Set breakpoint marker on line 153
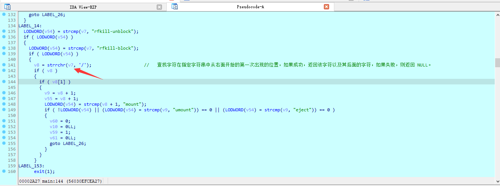Image resolution: width=500 pixels, height=186 pixels. (4, 132)
